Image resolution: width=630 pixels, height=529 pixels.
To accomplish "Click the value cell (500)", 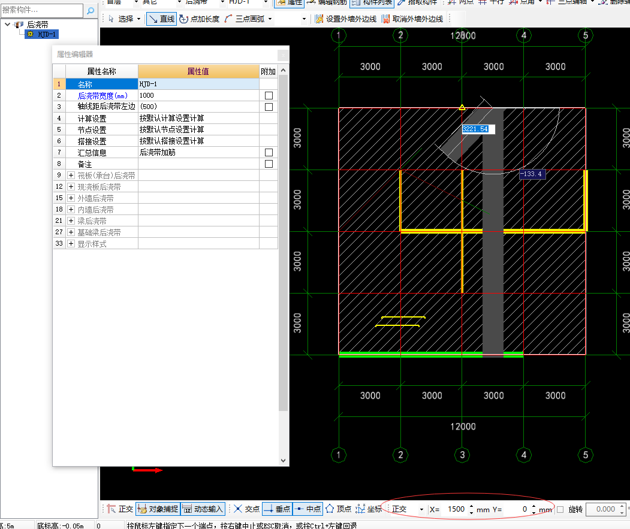I will 198,107.
